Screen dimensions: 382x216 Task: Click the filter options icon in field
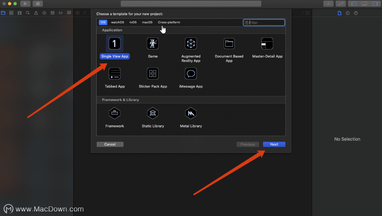tap(246, 23)
